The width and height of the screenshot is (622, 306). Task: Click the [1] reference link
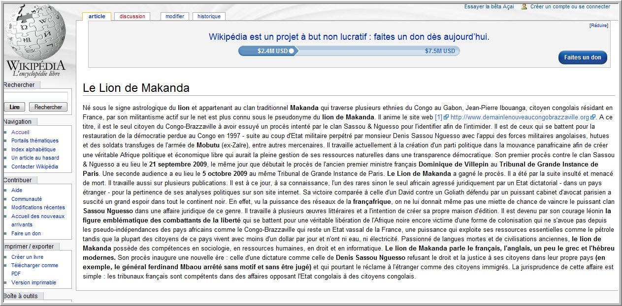(x=438, y=117)
